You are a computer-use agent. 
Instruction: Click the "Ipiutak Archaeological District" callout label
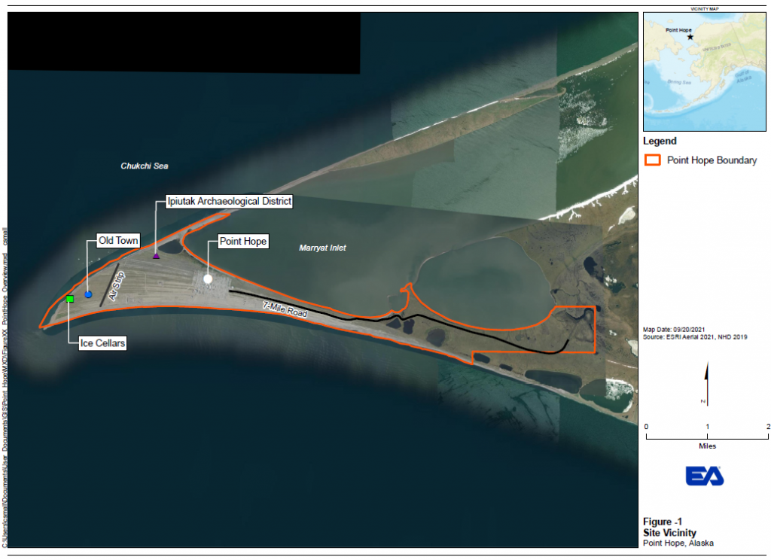tap(229, 201)
